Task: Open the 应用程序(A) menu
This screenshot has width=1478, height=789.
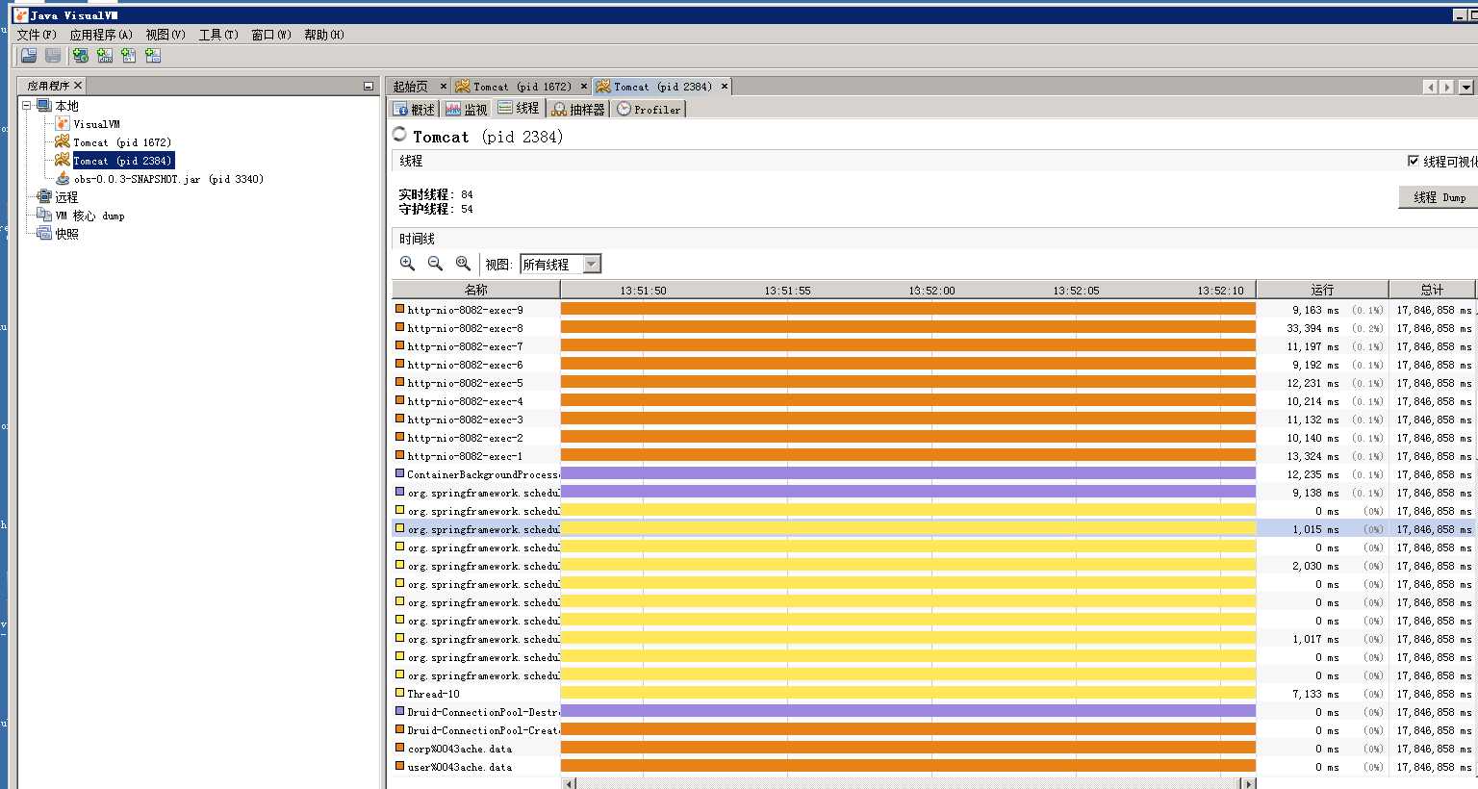Action: click(101, 35)
